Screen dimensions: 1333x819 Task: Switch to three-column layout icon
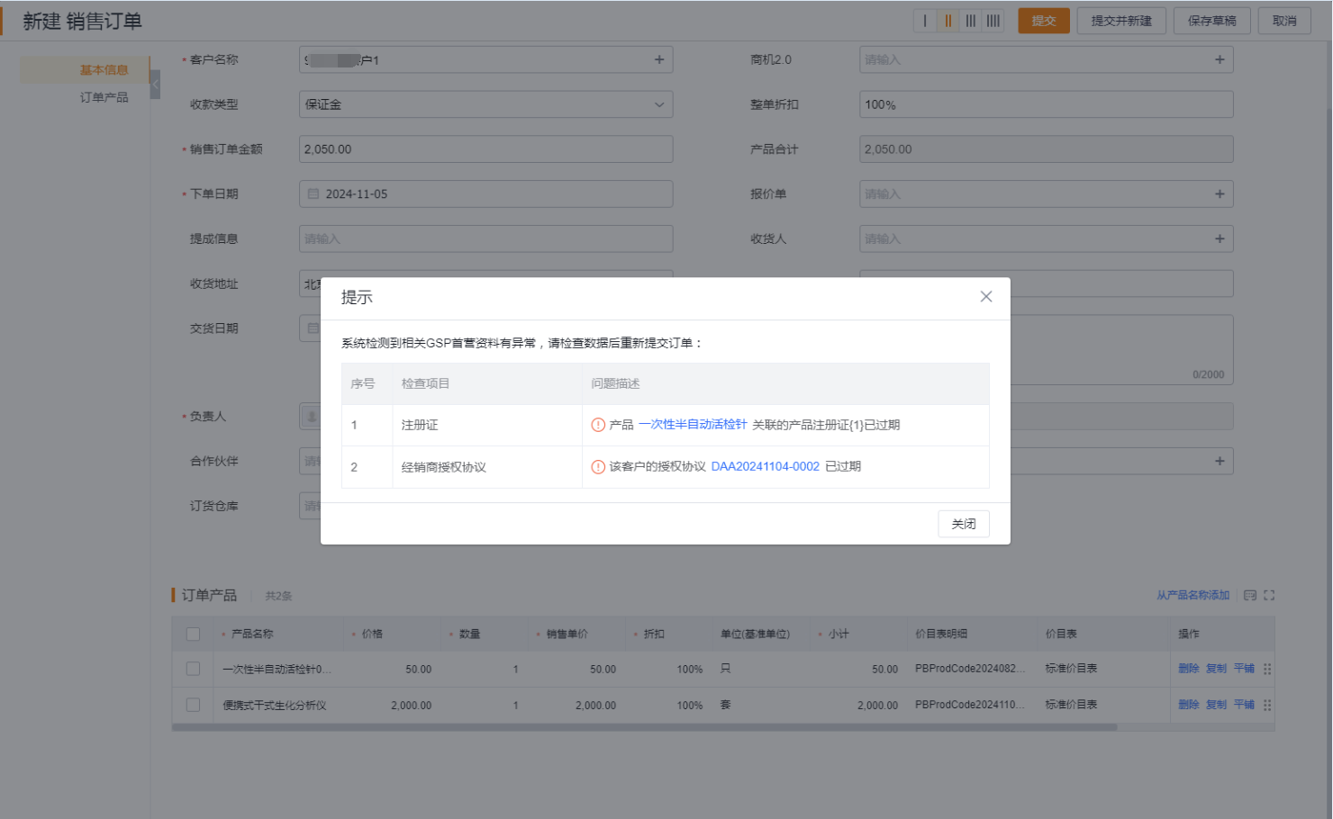click(x=970, y=21)
